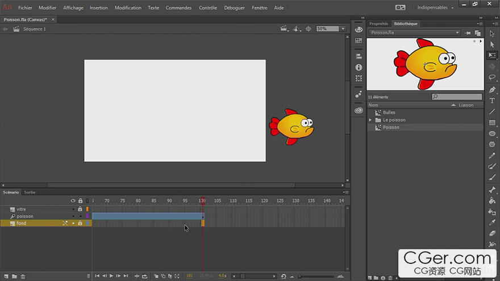
Task: Toggle visibility of the poisson layer
Action: coord(73,216)
